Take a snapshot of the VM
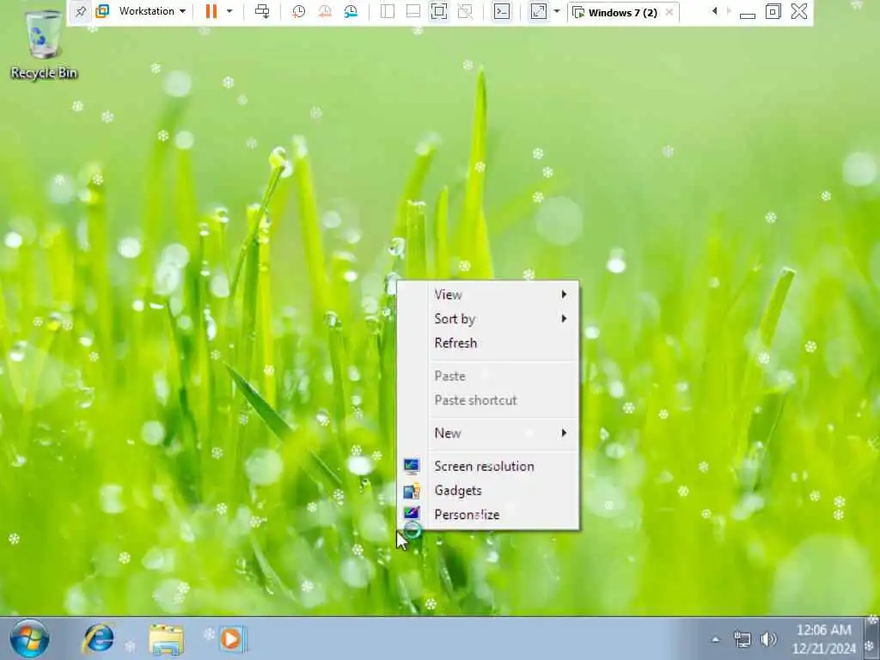The image size is (880, 660). click(298, 11)
